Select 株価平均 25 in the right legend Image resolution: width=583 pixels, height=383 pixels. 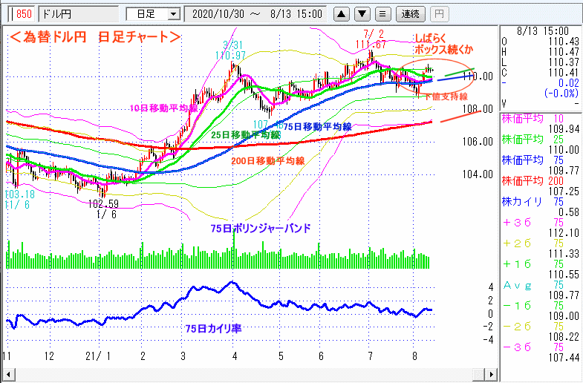(539, 139)
